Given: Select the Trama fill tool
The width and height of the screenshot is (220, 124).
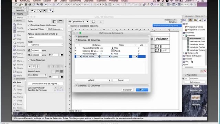Looking at the screenshot, I should [19, 97].
